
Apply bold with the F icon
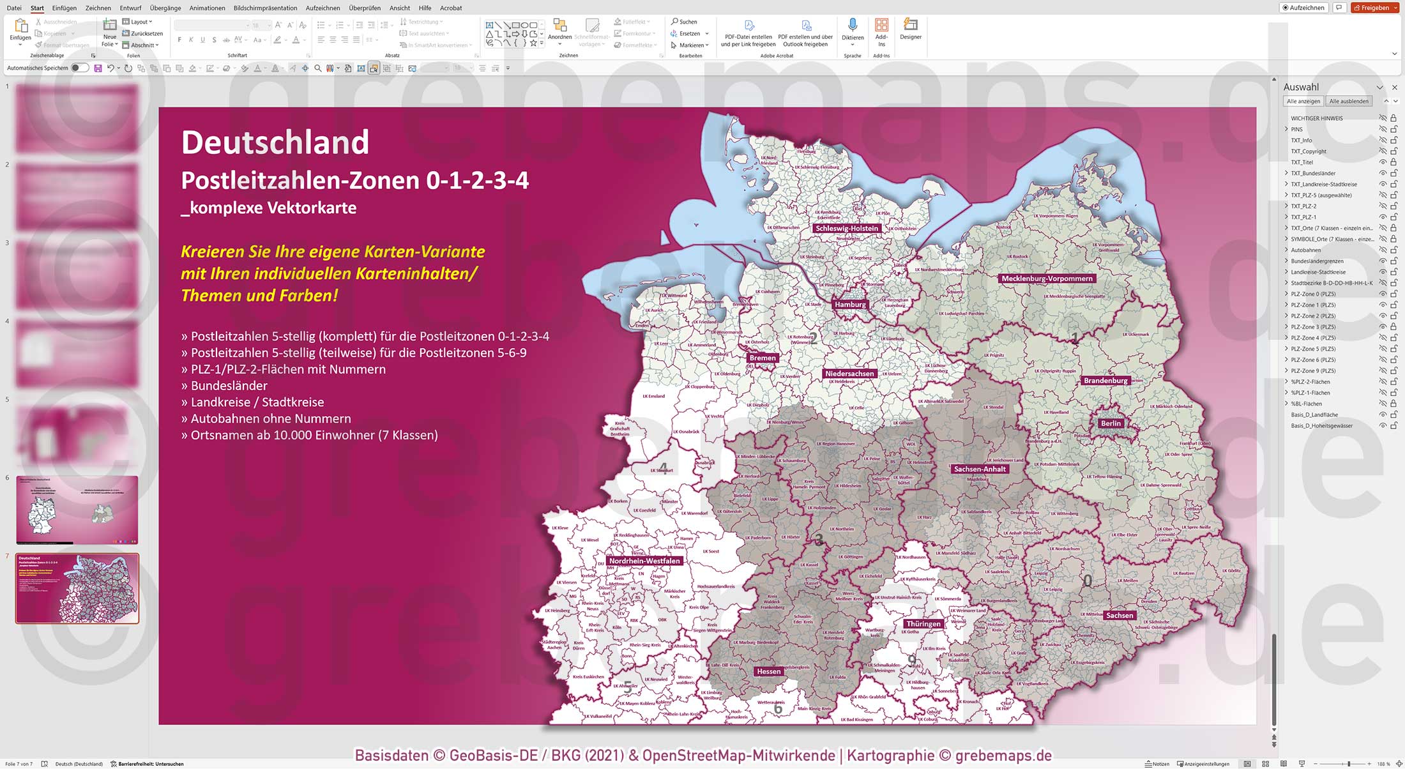[x=181, y=40]
